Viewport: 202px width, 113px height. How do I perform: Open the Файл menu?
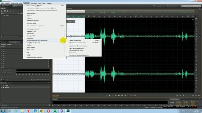2,3
